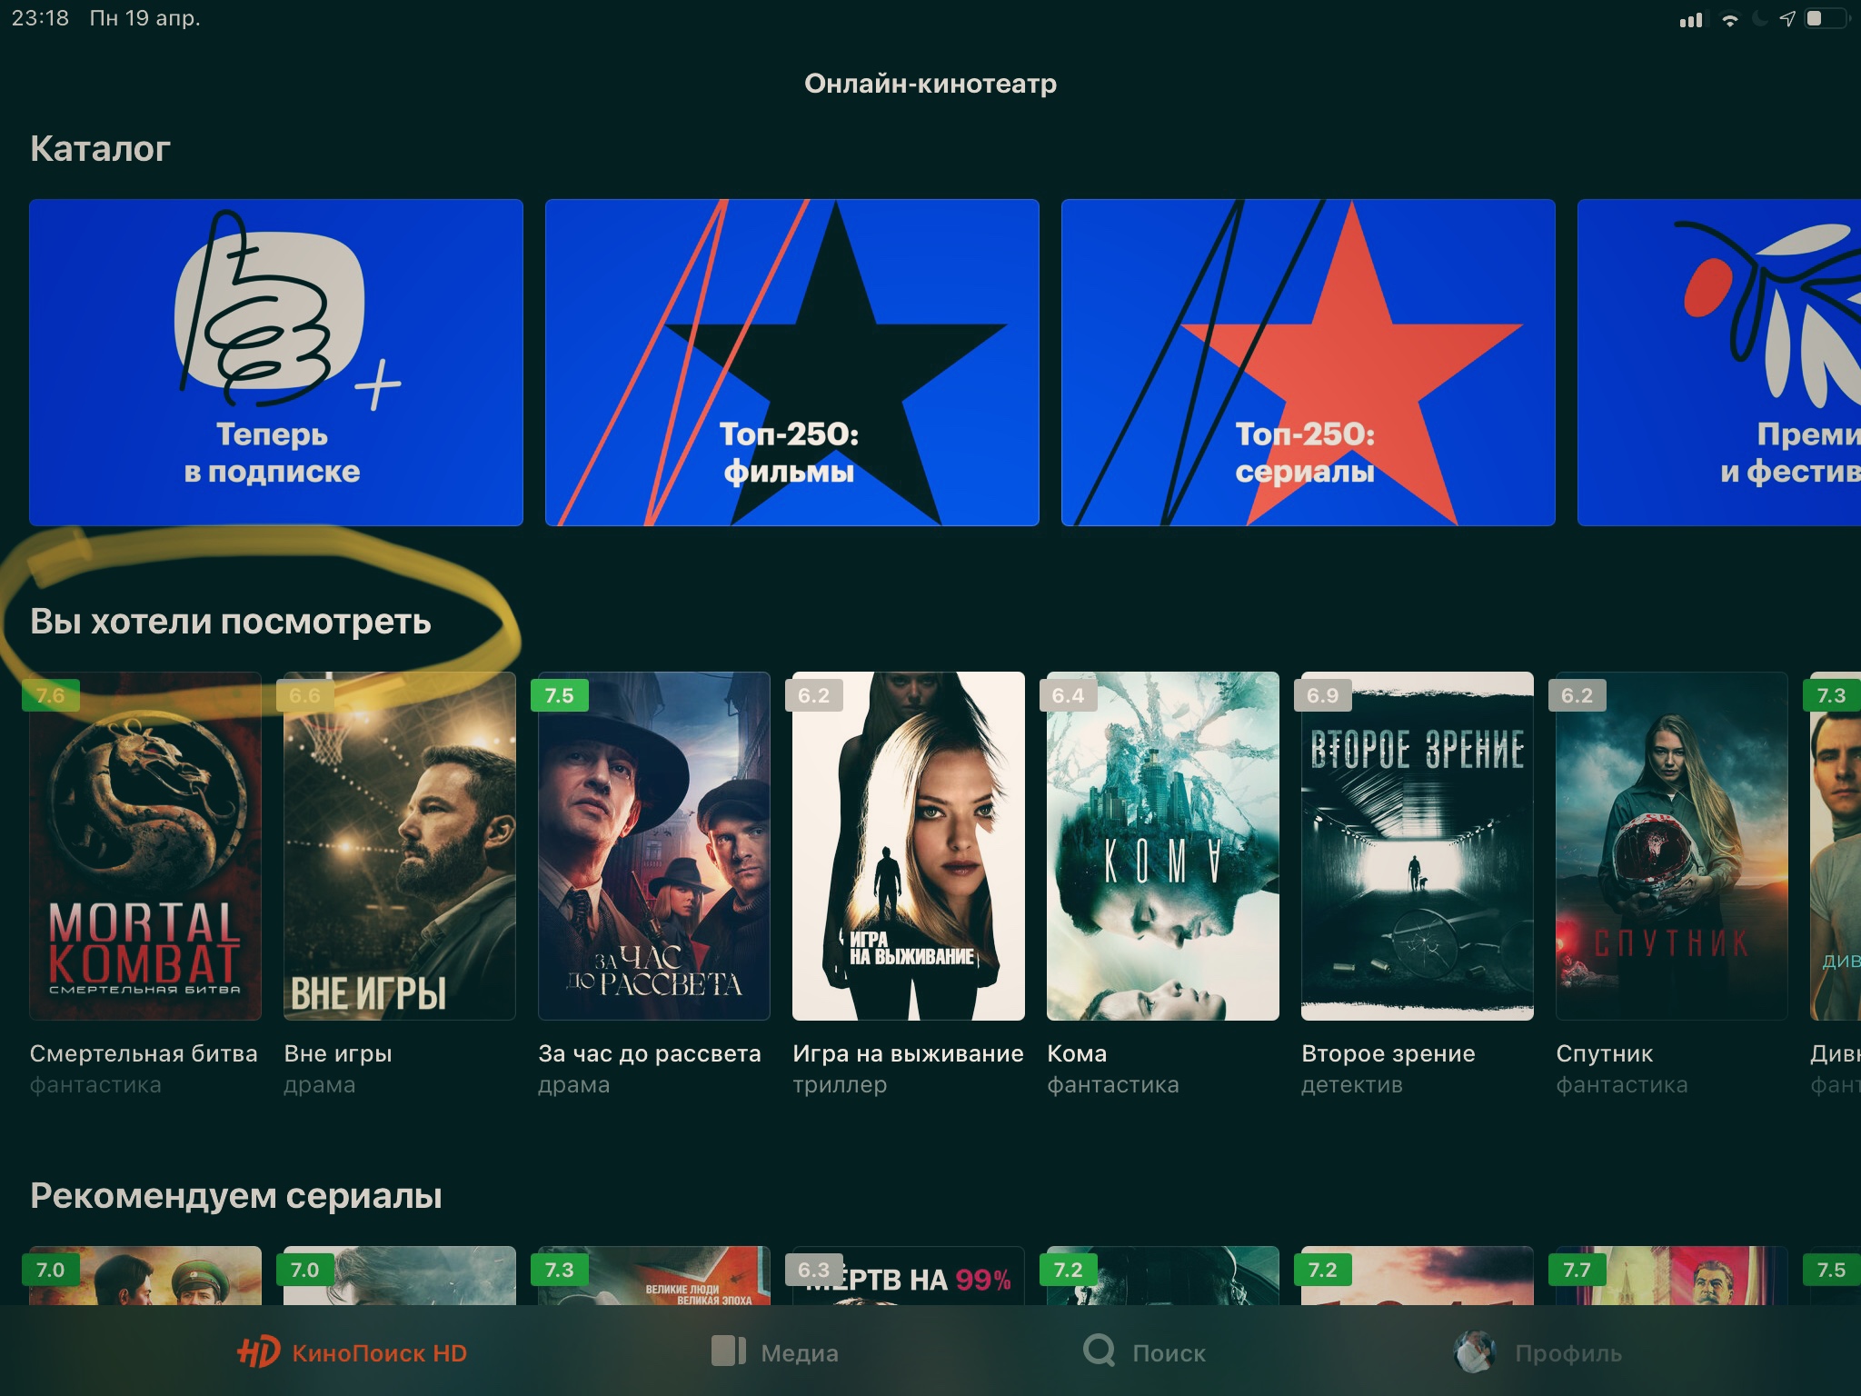Tap the 6.2 rating badge on Игра на выживание
Image resolution: width=1861 pixels, height=1396 pixels.
[x=813, y=695]
